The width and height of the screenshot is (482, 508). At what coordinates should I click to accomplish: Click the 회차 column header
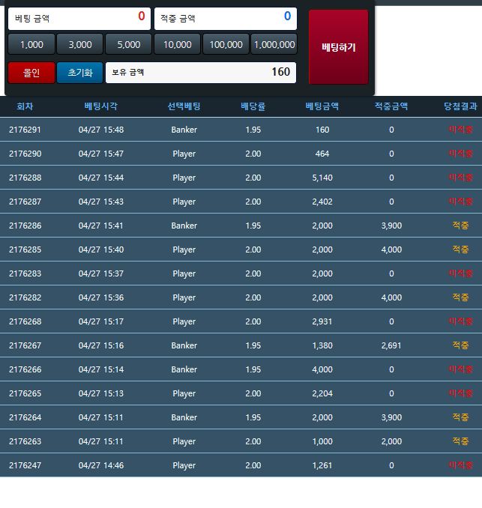(25, 106)
